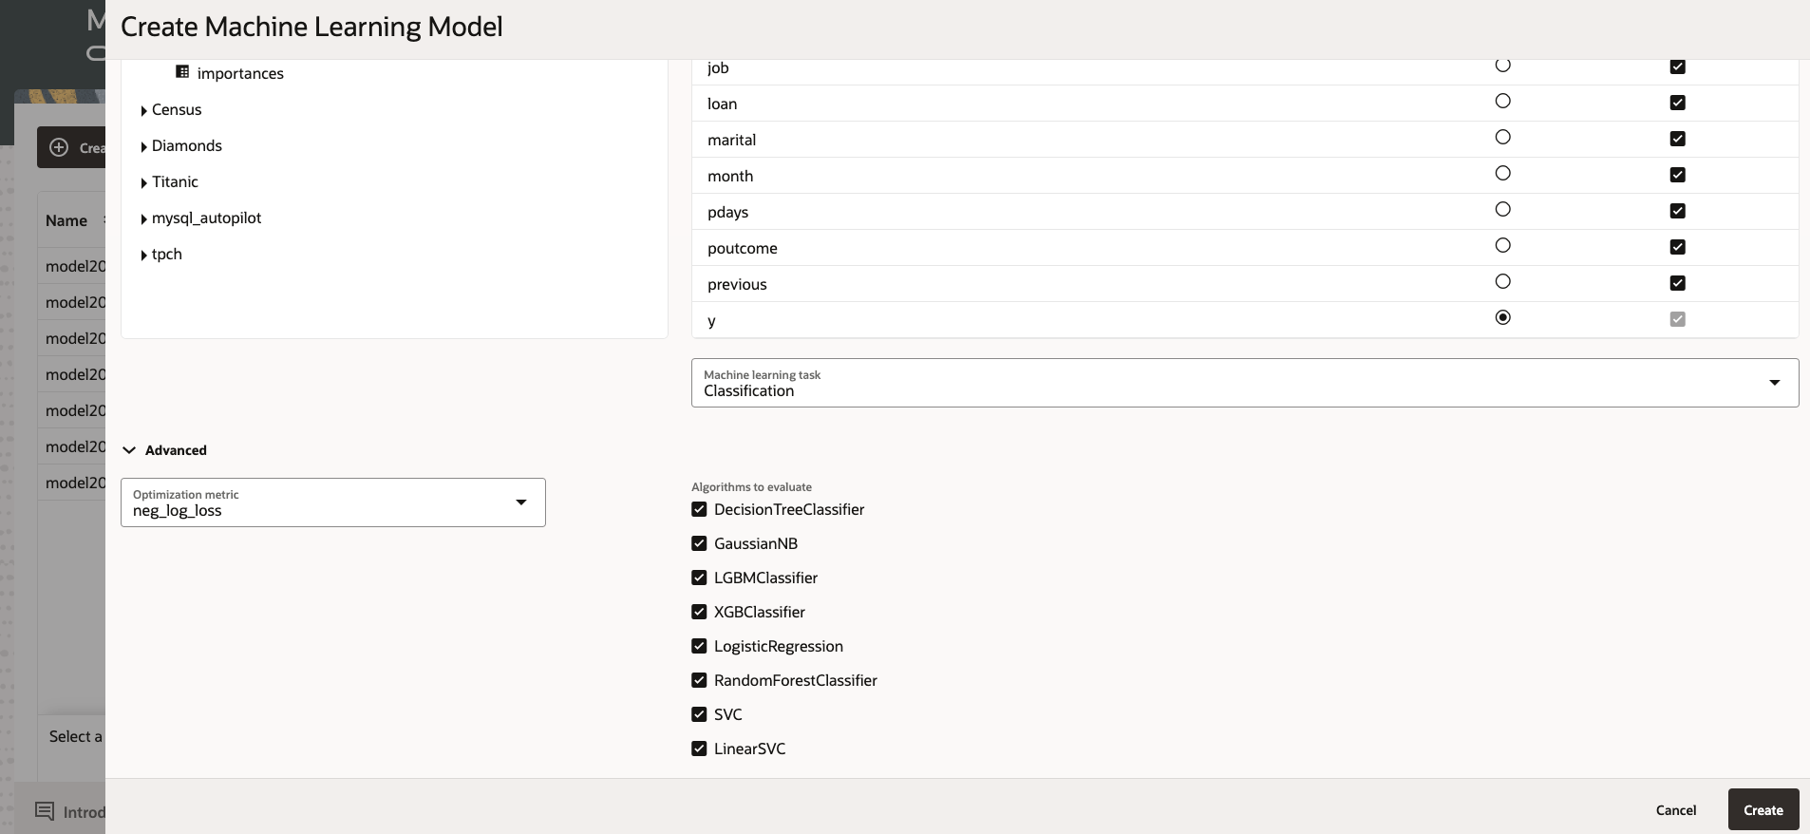
Task: Uncheck the GaussianNB algorithm
Action: 700,543
